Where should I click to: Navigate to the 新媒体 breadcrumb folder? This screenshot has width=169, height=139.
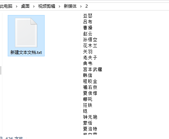tap(70, 6)
